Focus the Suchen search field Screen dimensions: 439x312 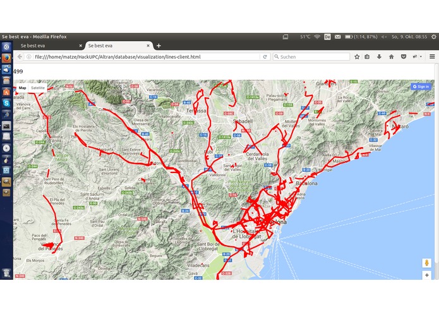pos(311,57)
